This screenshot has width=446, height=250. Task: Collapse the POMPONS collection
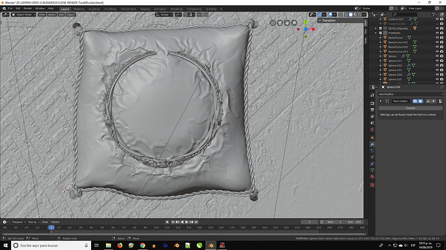(x=376, y=33)
